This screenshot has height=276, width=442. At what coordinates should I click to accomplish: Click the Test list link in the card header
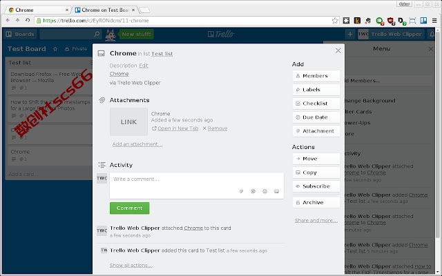tap(162, 54)
